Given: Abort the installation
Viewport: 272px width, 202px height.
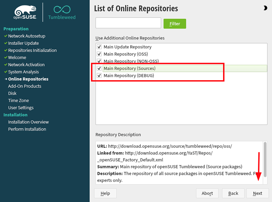Looking at the screenshot, I should click(207, 193).
